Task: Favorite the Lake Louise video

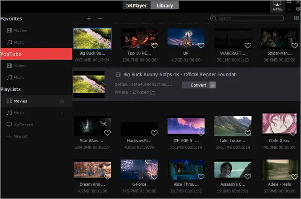Action: (248, 133)
